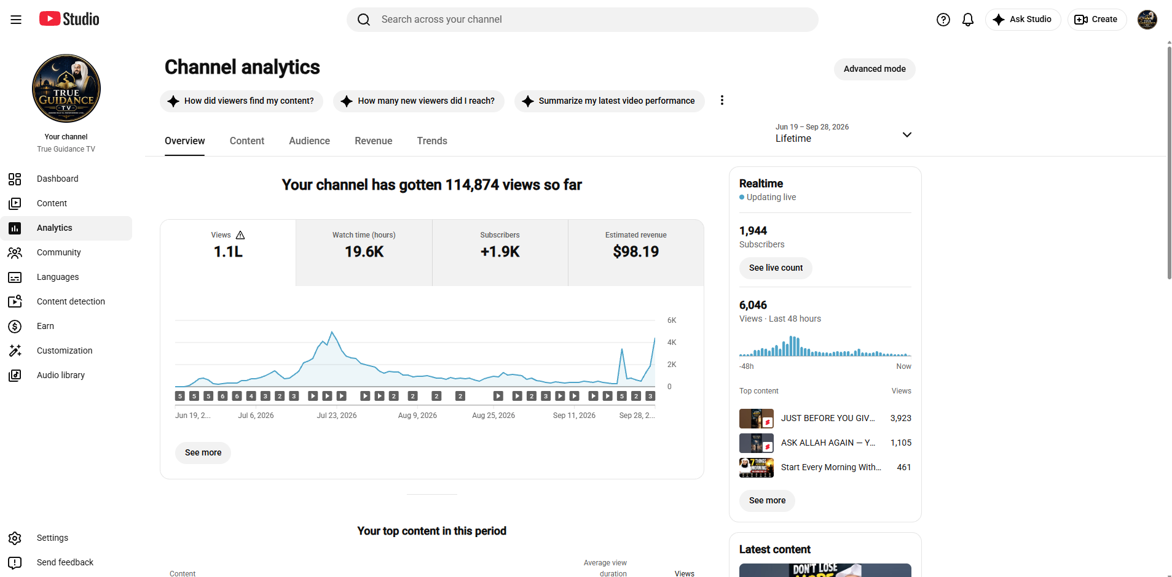1172x577 pixels.
Task: Click the Content sidebar icon
Action: (15, 203)
